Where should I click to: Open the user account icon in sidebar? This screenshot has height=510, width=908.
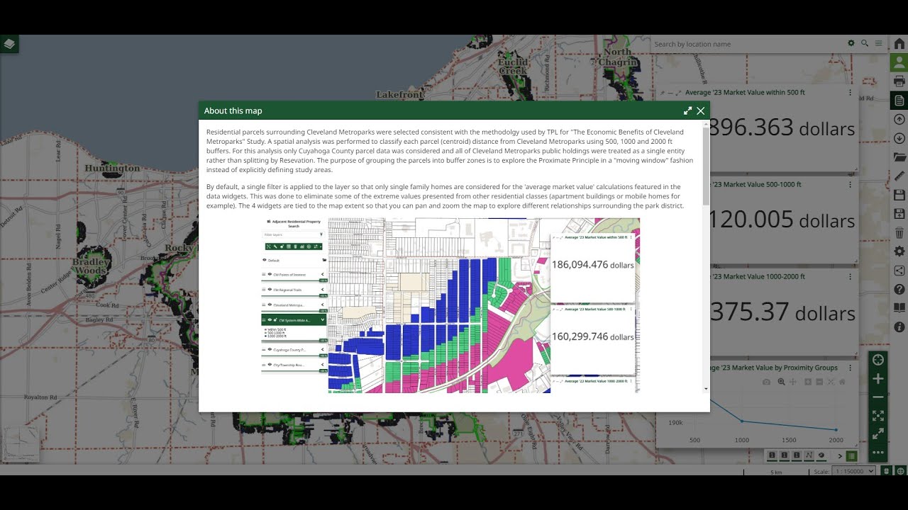pyautogui.click(x=899, y=62)
